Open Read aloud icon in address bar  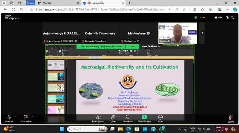click(x=177, y=9)
